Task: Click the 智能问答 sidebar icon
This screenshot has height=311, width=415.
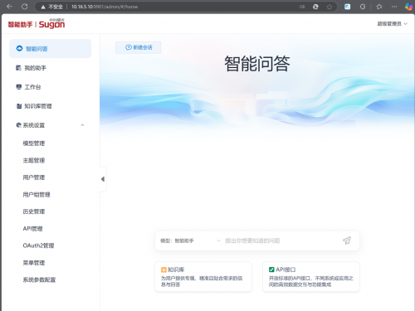Action: click(19, 49)
